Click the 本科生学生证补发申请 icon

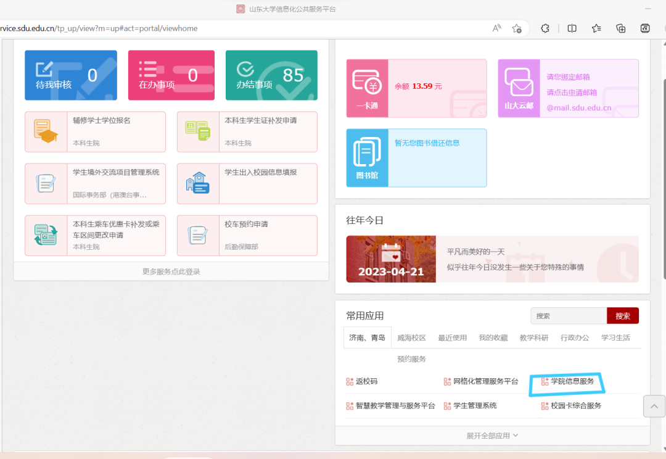point(198,131)
